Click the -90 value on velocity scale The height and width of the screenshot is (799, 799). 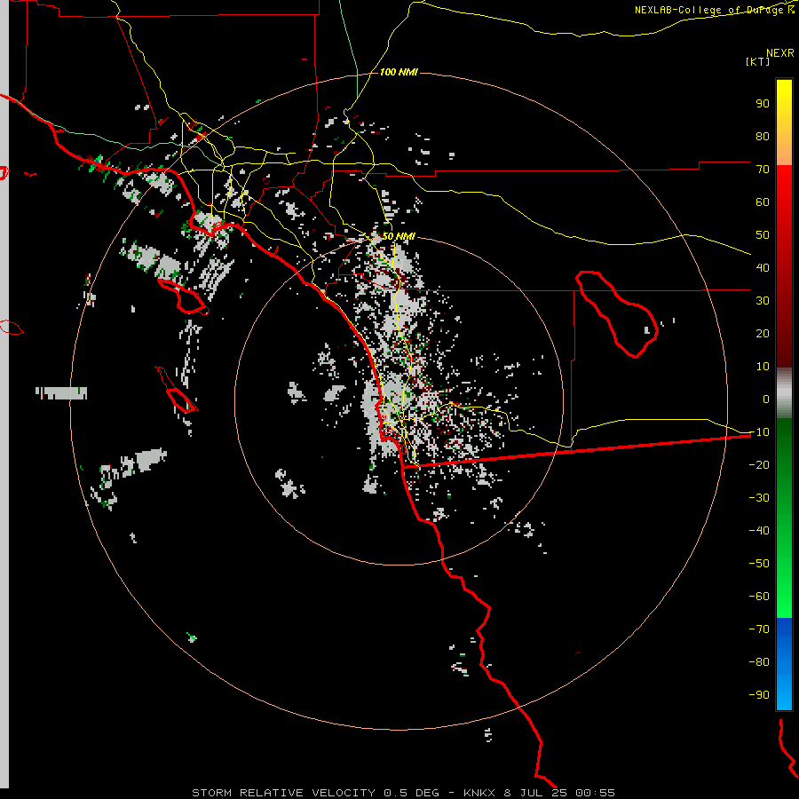point(759,695)
